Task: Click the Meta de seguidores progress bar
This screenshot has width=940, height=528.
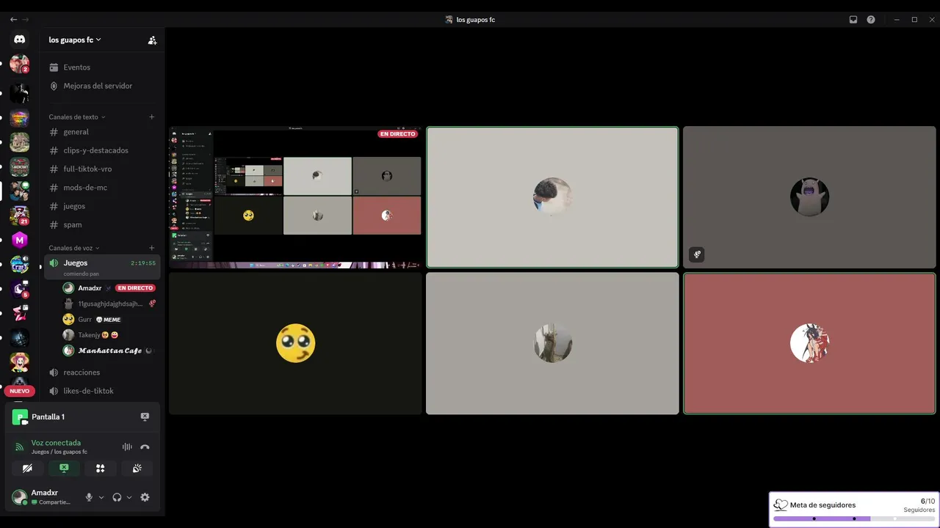Action: pos(853,518)
